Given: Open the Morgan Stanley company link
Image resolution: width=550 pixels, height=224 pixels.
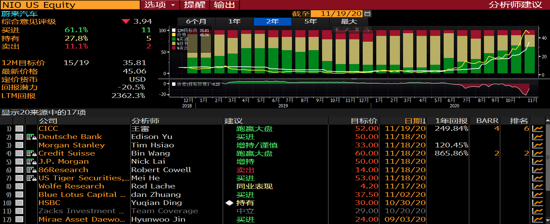Looking at the screenshot, I should (72, 145).
